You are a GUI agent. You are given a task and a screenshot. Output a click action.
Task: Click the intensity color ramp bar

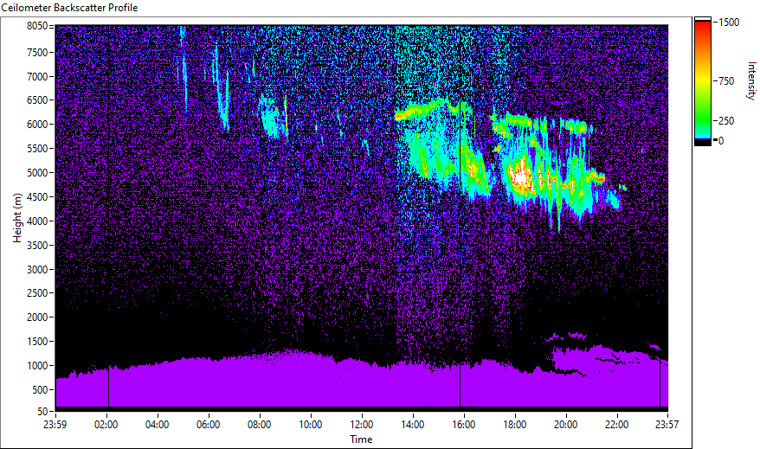[x=702, y=81]
